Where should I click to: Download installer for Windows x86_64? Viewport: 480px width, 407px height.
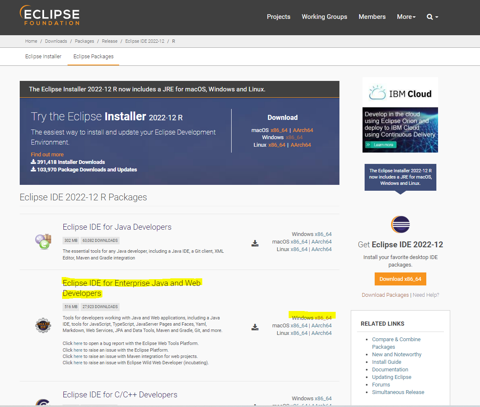(294, 137)
